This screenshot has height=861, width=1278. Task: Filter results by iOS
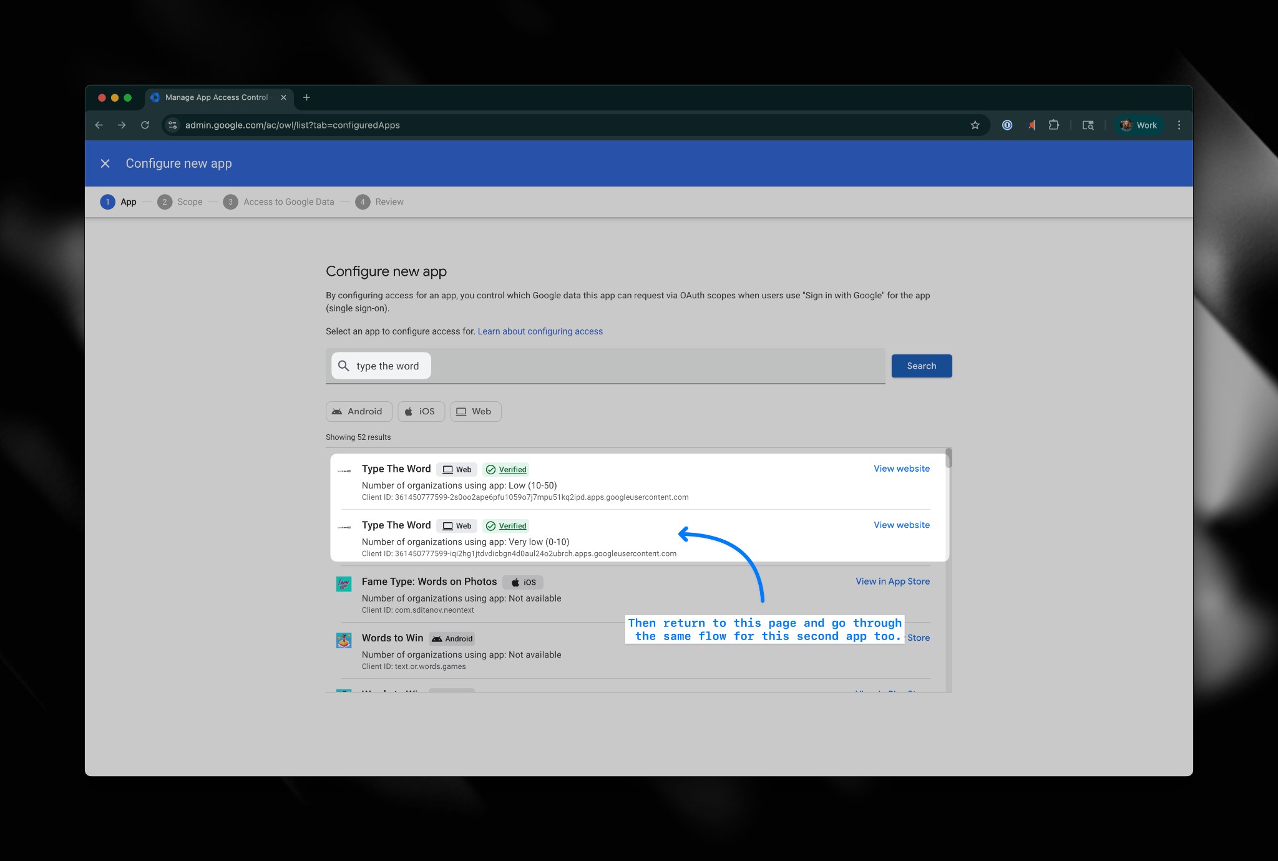421,411
